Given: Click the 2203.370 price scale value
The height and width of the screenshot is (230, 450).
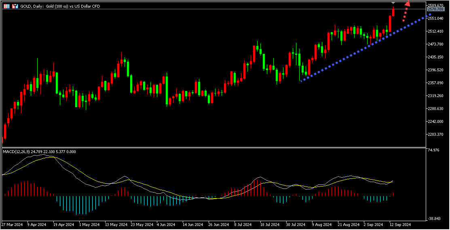Looking at the screenshot, I should click(435, 135).
